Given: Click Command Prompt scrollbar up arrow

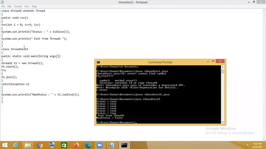Looking at the screenshot, I should pos(223,67).
